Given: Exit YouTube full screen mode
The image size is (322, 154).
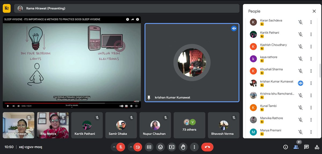Looking at the screenshot, I should tap(136, 106).
